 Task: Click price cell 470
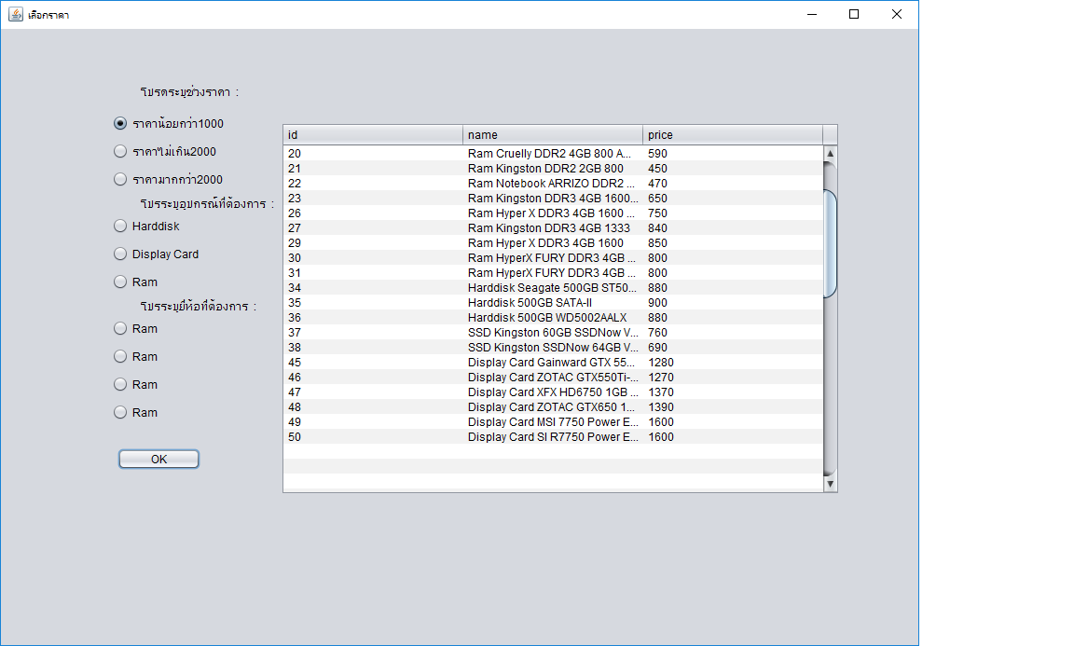pyautogui.click(x=732, y=184)
